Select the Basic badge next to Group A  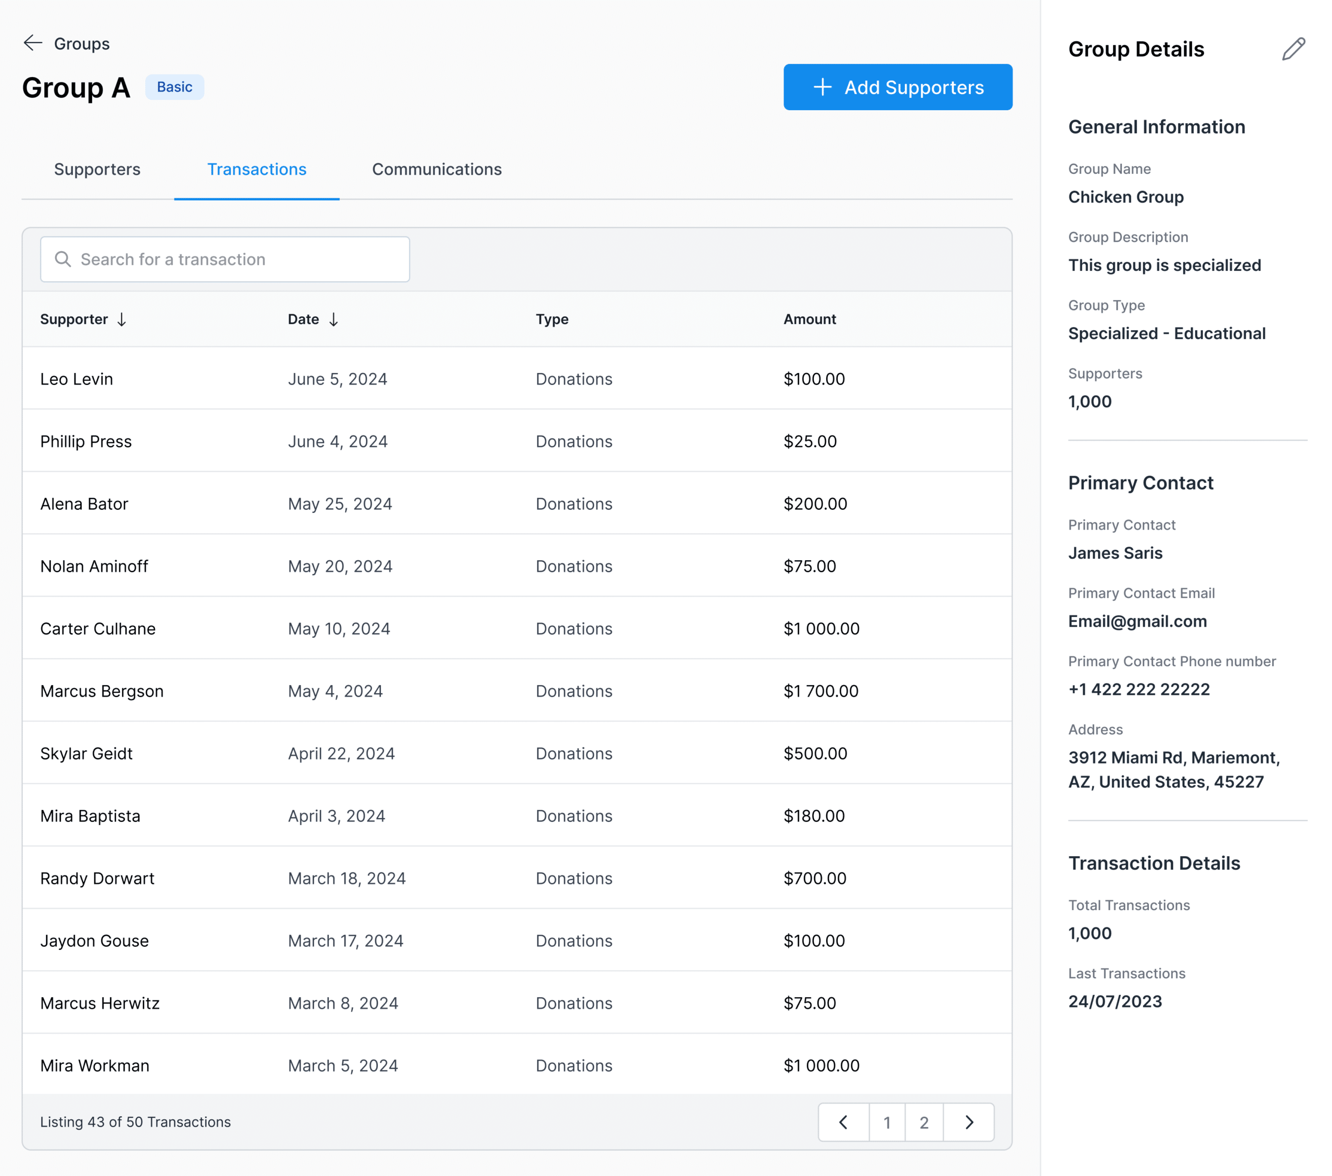click(174, 87)
